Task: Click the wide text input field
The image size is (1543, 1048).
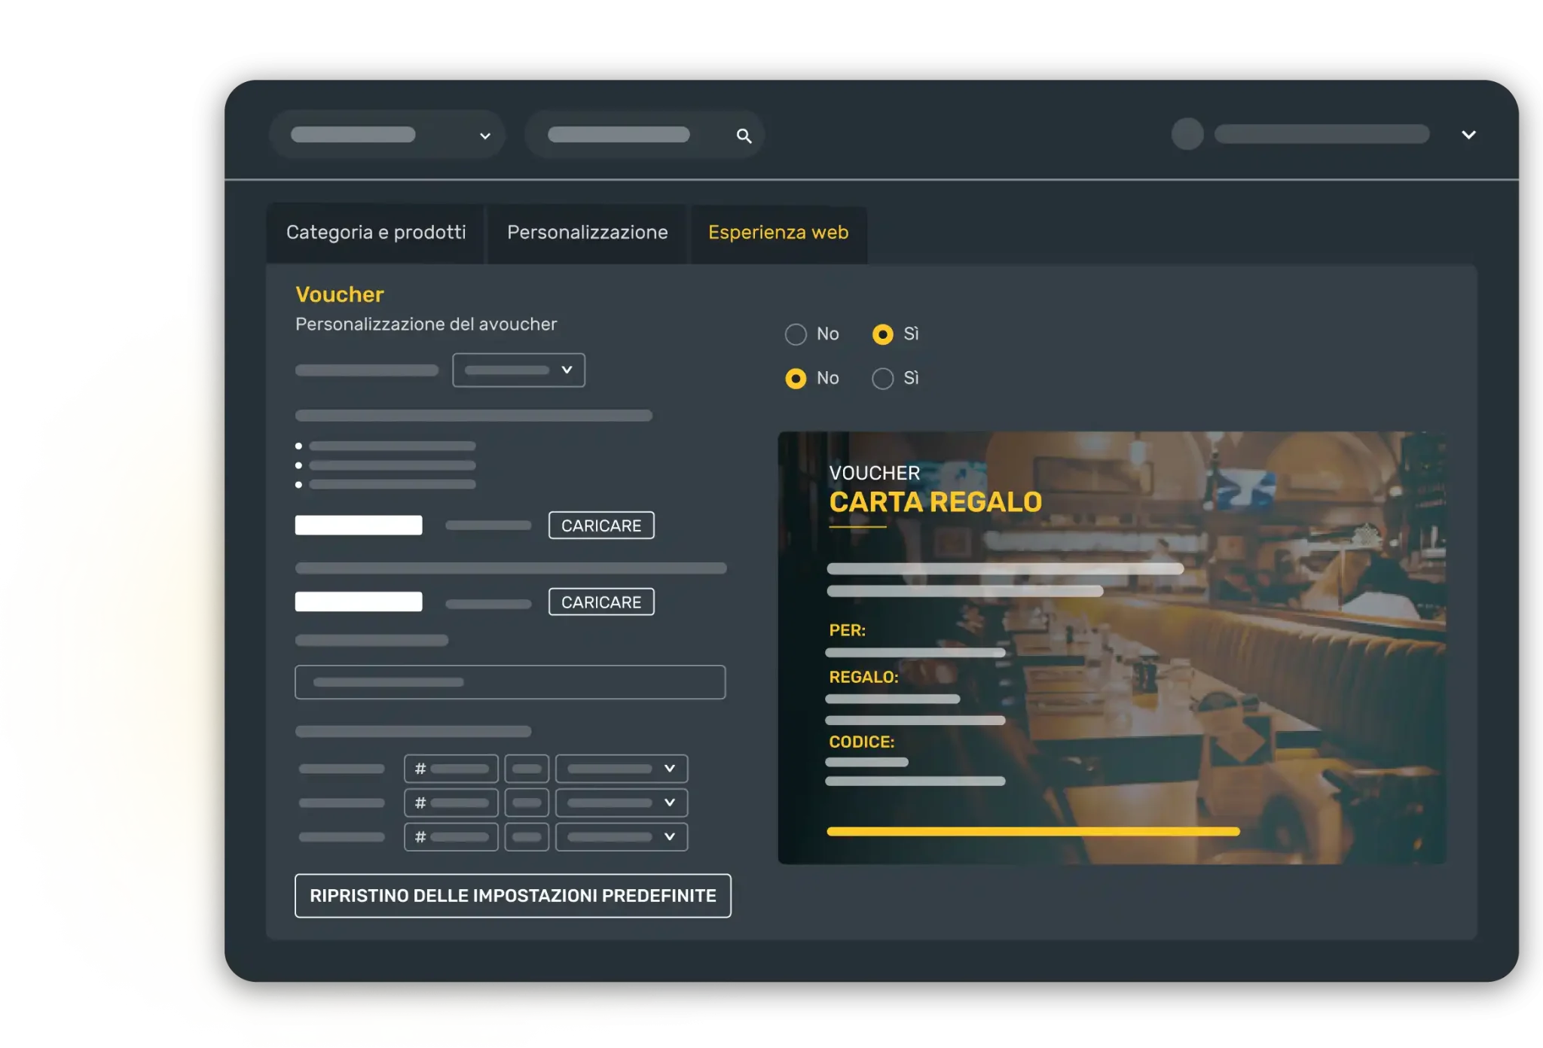Action: 510,682
